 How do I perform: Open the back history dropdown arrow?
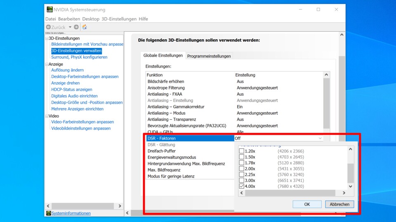(70, 27)
